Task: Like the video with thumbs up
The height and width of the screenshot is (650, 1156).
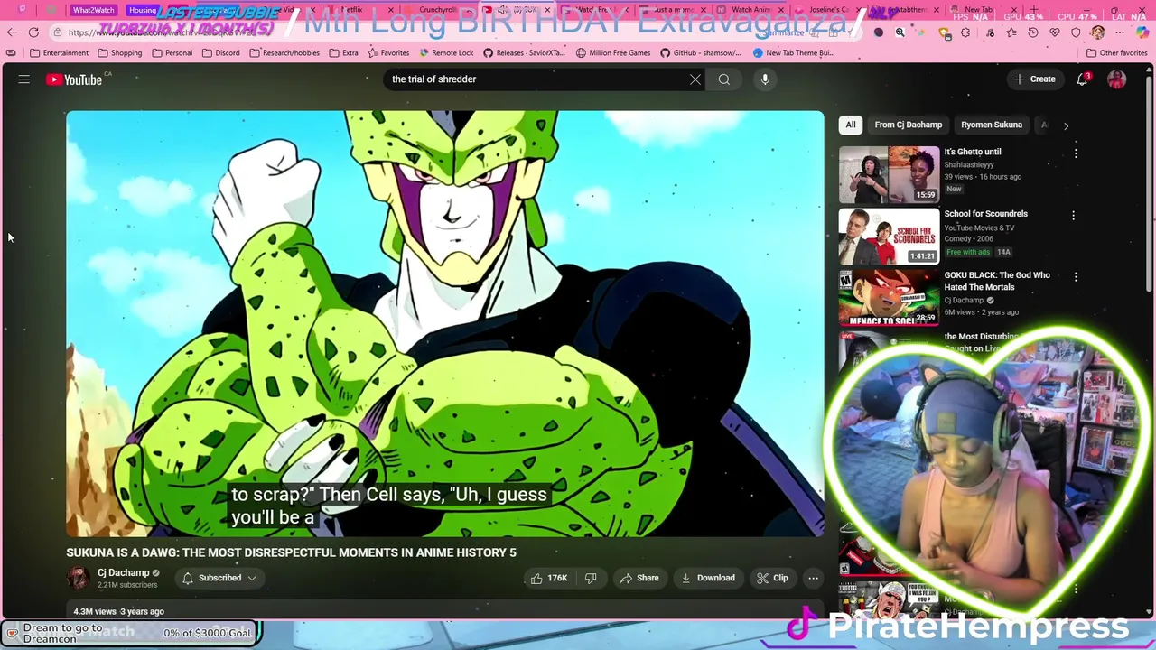Action: 549,578
